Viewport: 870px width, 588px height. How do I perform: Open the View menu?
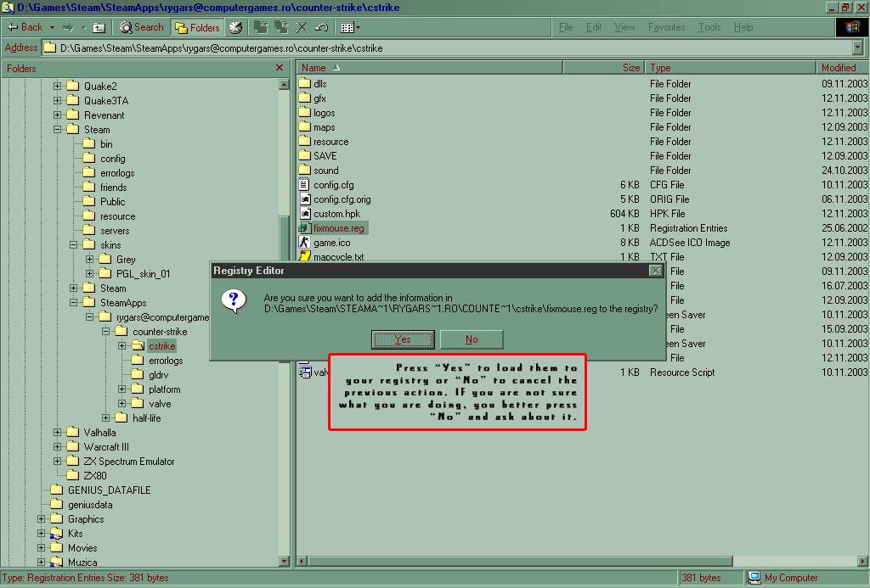pyautogui.click(x=624, y=27)
